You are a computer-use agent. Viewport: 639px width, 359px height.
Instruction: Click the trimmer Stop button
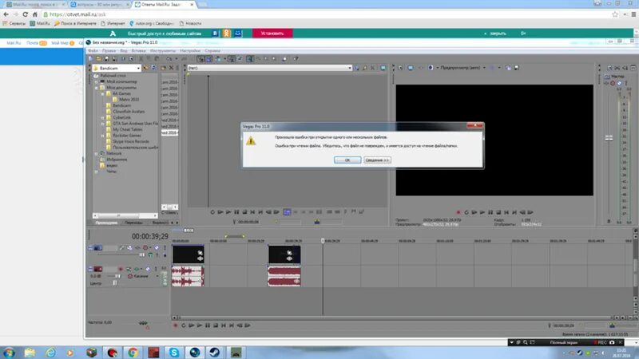[x=244, y=212]
